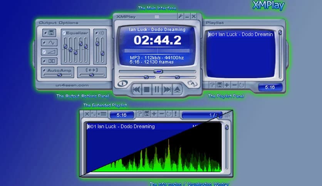This screenshot has height=186, width=322.
Task: Click the exclamation mark icon in extended playlist
Action: [x=176, y=114]
